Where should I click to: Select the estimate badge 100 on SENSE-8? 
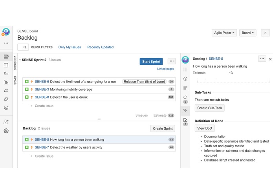[x=171, y=97]
